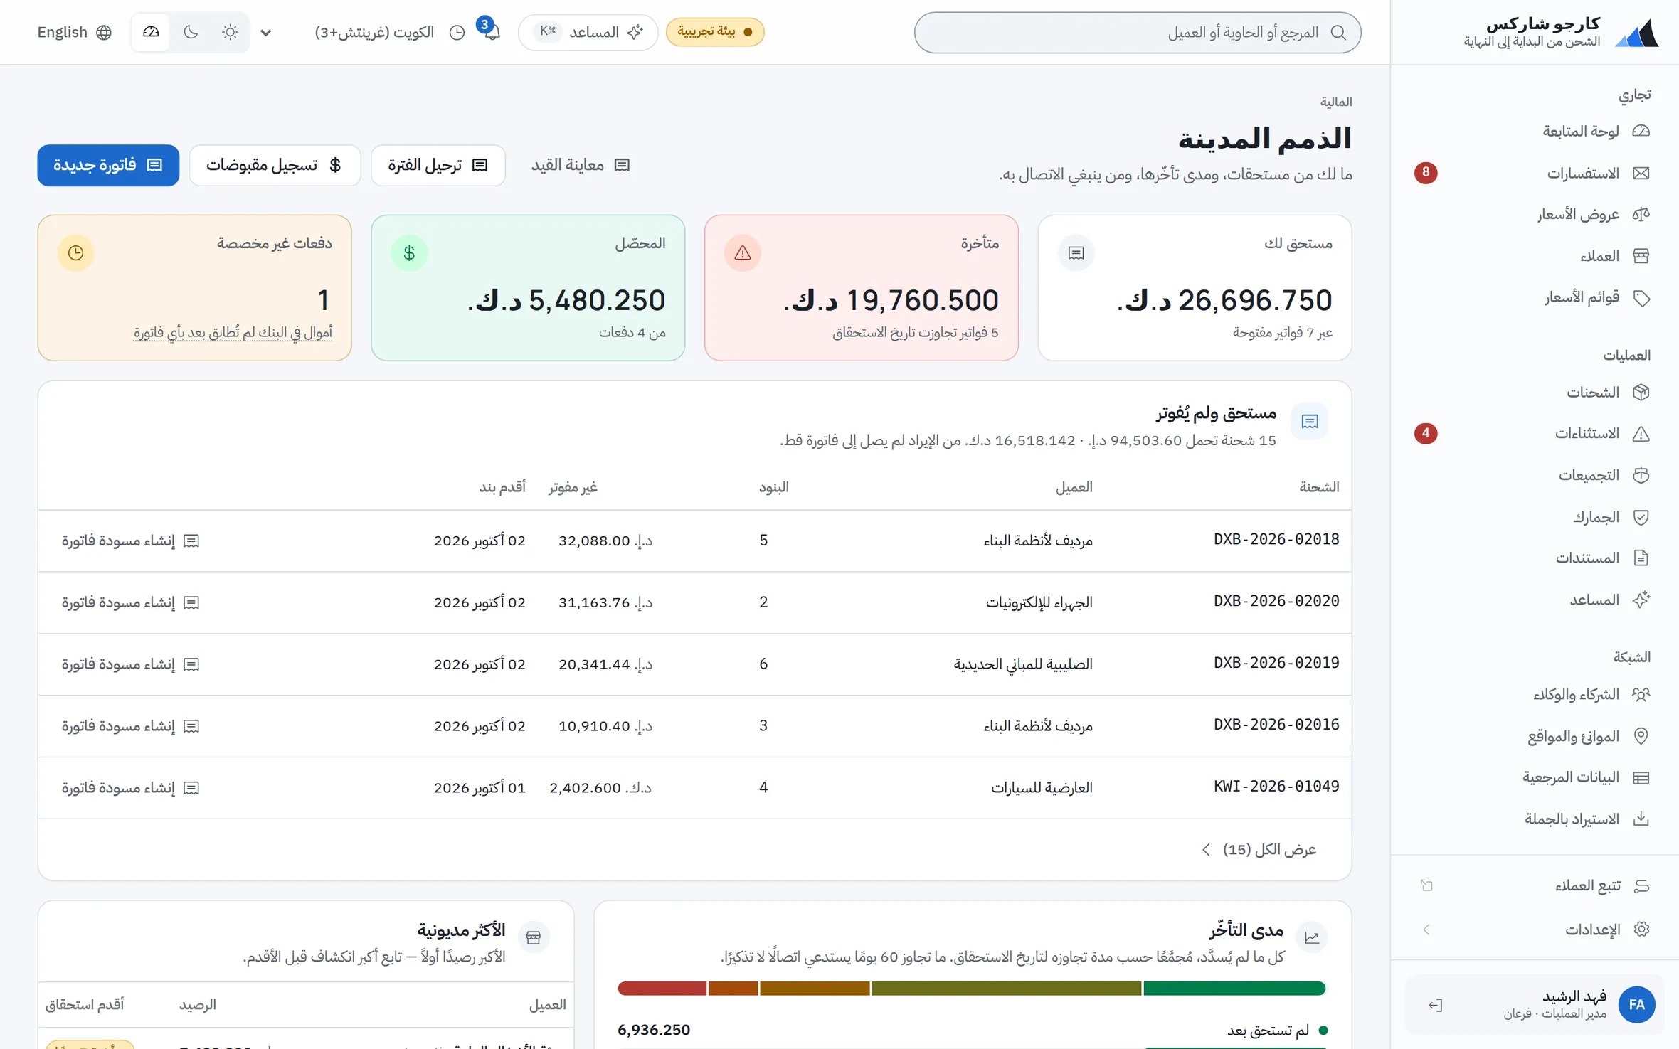Click the فاتورة جديدة button
Screen dimensions: 1679x1049
[x=108, y=165]
